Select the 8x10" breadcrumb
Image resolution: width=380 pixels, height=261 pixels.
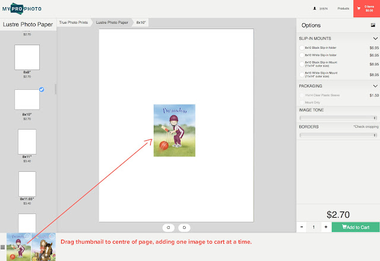(x=141, y=23)
